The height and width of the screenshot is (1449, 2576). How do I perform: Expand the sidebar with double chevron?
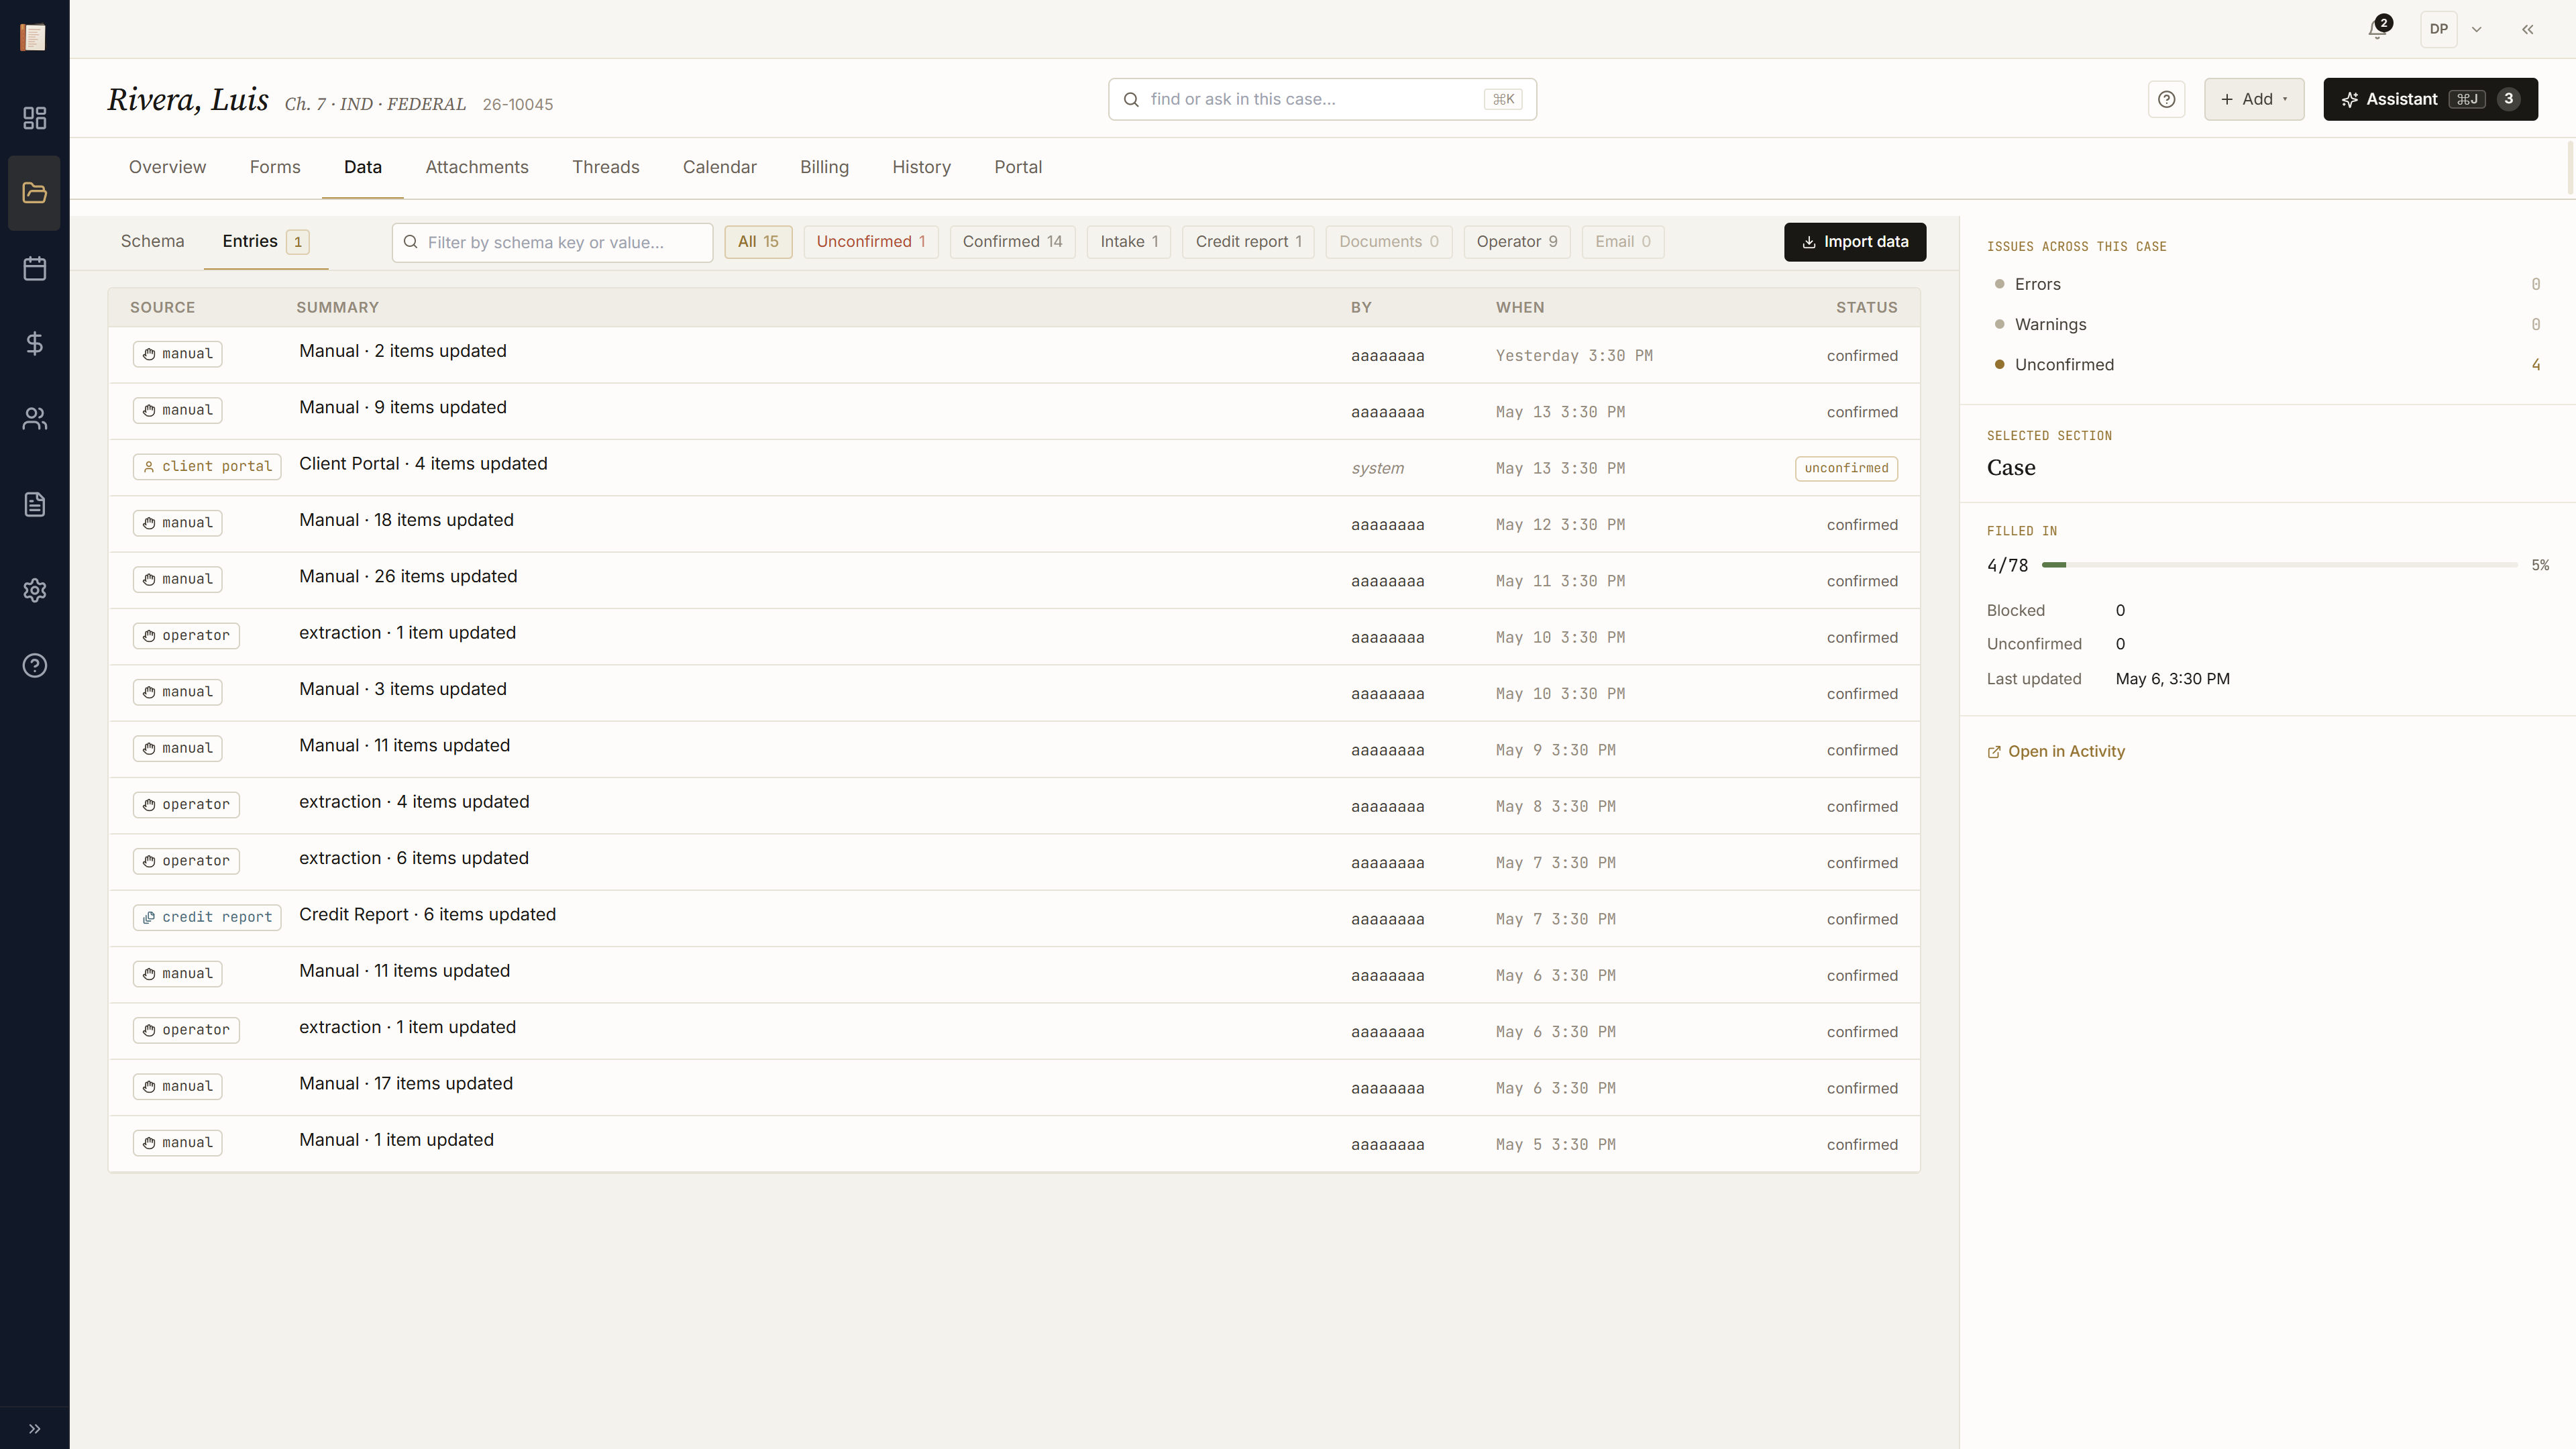click(x=34, y=1428)
